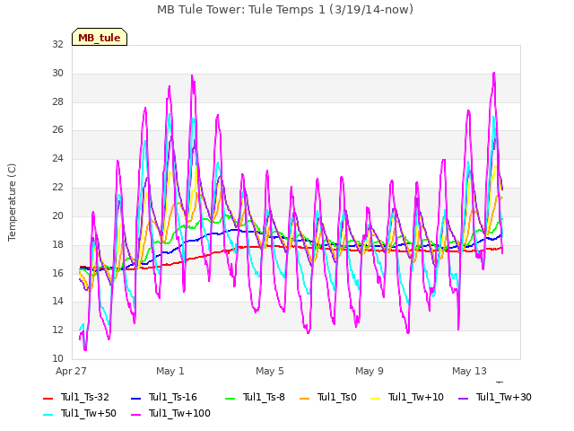This screenshot has width=574, height=431.
Task: Click the Tul1_Ts-16 legend label
Action: coord(173,397)
